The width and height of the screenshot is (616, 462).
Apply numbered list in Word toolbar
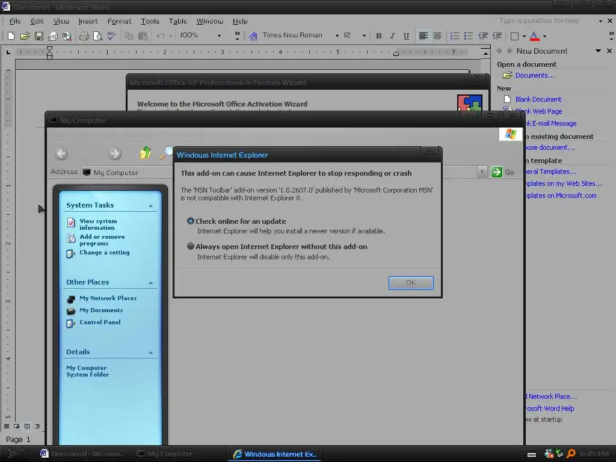point(455,36)
